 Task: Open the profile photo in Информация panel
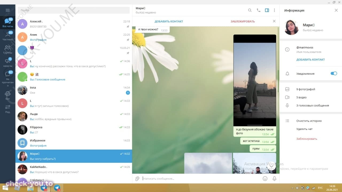coord(292,27)
